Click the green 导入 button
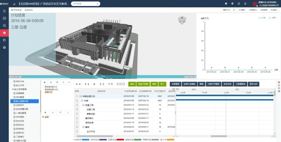Viewport: 281px width, 142px height. [162, 84]
